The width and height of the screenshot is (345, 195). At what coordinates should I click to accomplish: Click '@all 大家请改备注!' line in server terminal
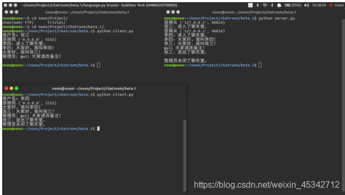pos(184,48)
